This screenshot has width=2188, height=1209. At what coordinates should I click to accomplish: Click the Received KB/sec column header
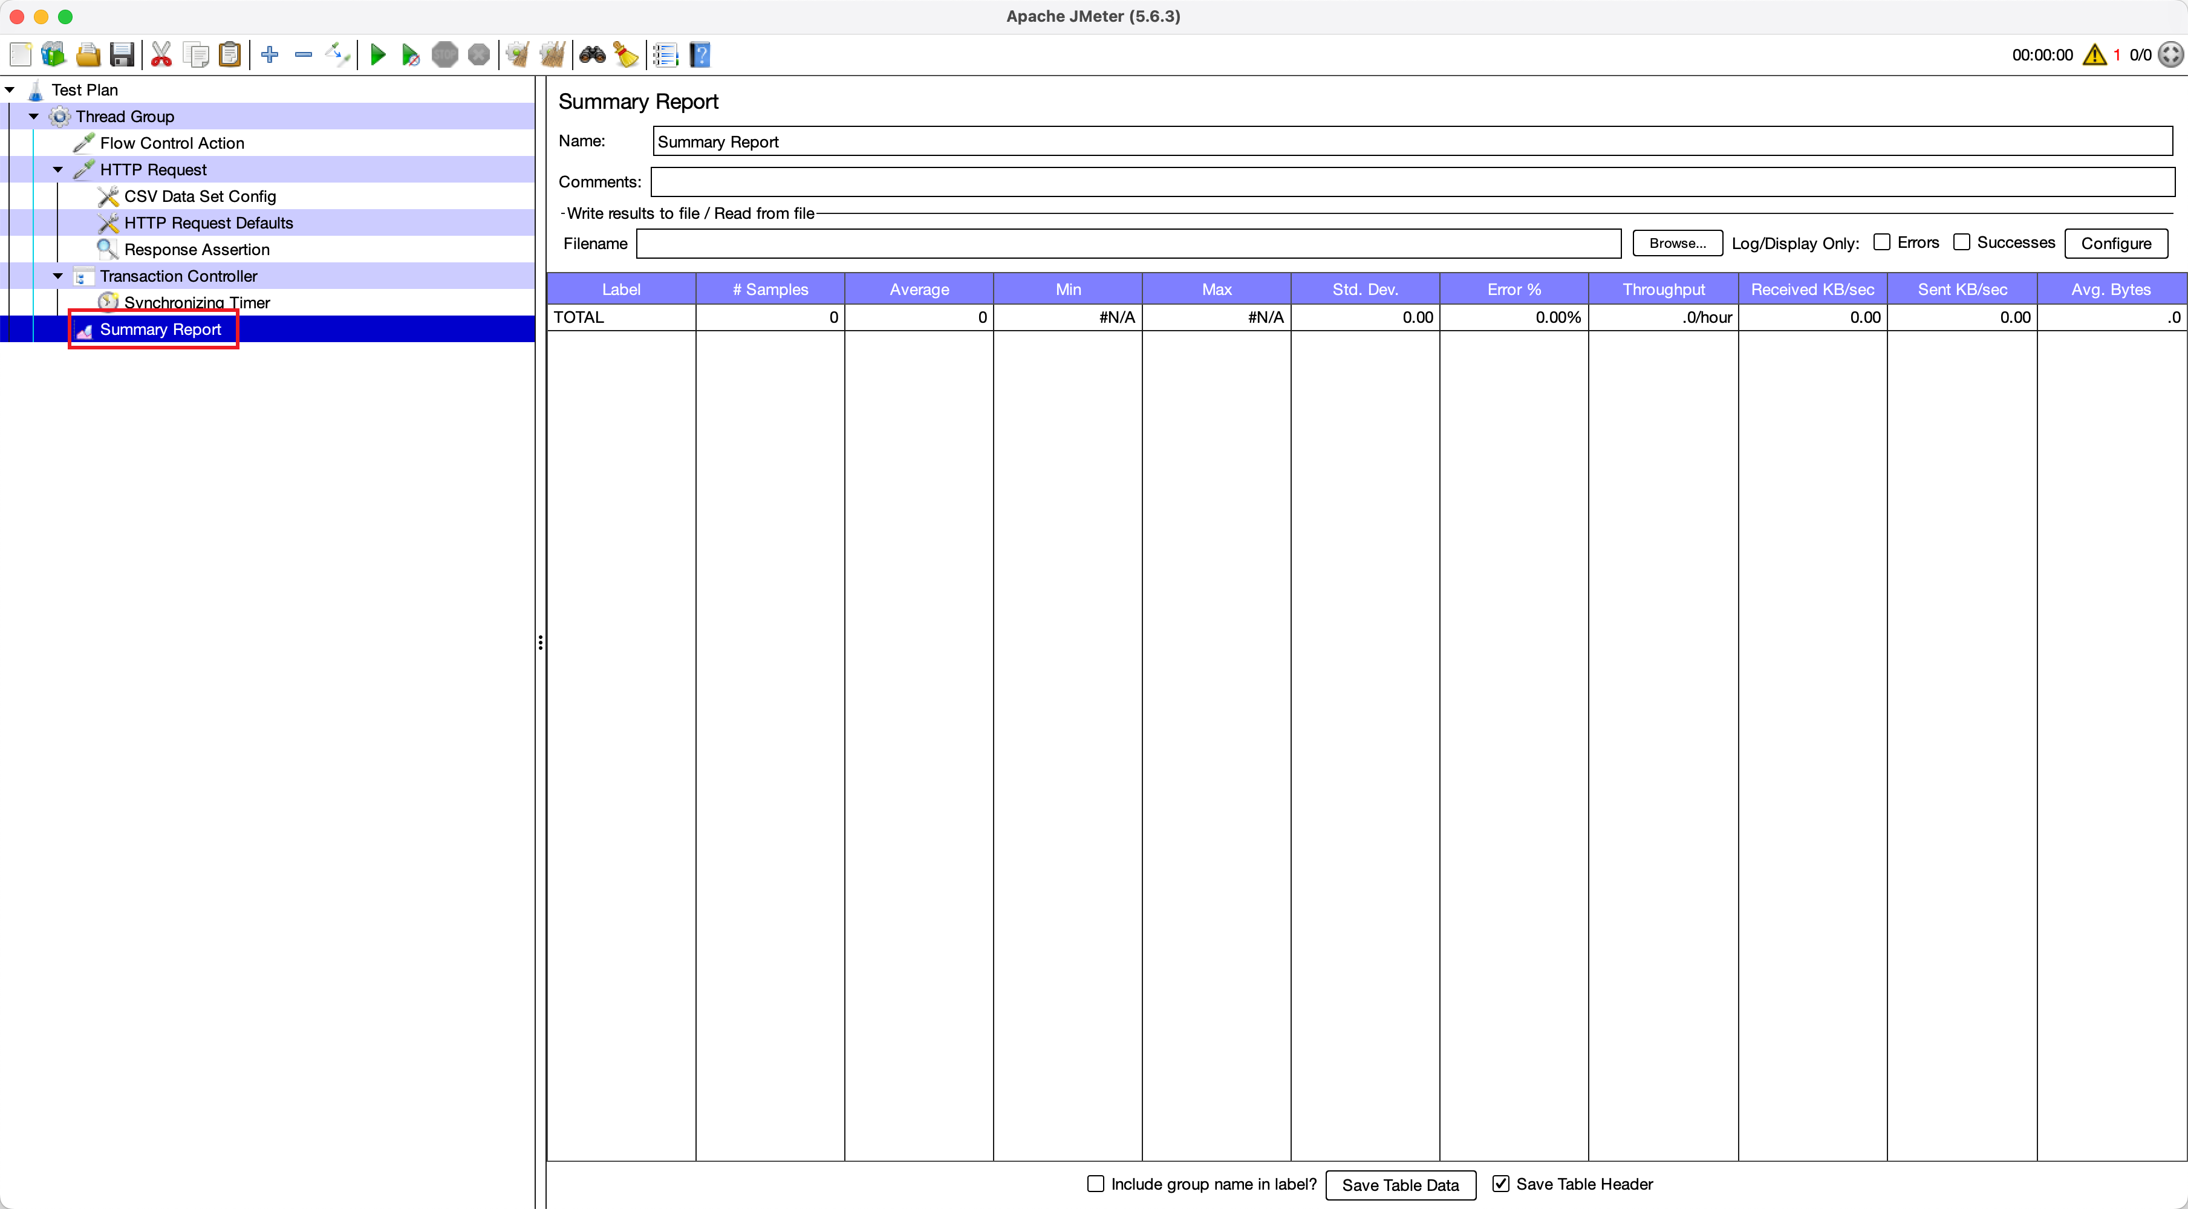tap(1812, 290)
